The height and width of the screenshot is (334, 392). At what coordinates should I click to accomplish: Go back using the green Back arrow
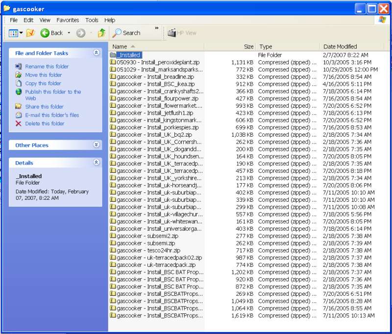[x=45, y=33]
